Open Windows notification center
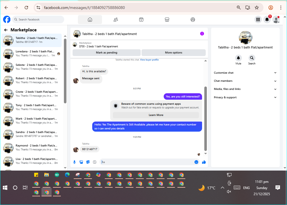 pyautogui.click(x=278, y=188)
